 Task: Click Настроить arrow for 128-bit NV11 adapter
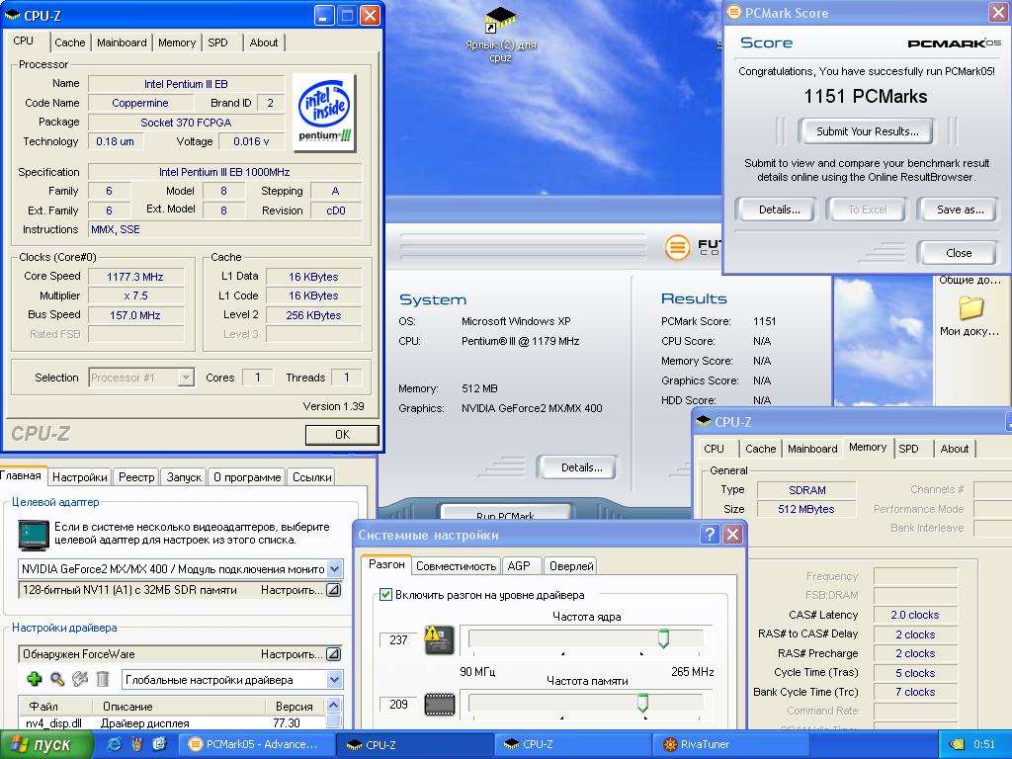[x=333, y=589]
